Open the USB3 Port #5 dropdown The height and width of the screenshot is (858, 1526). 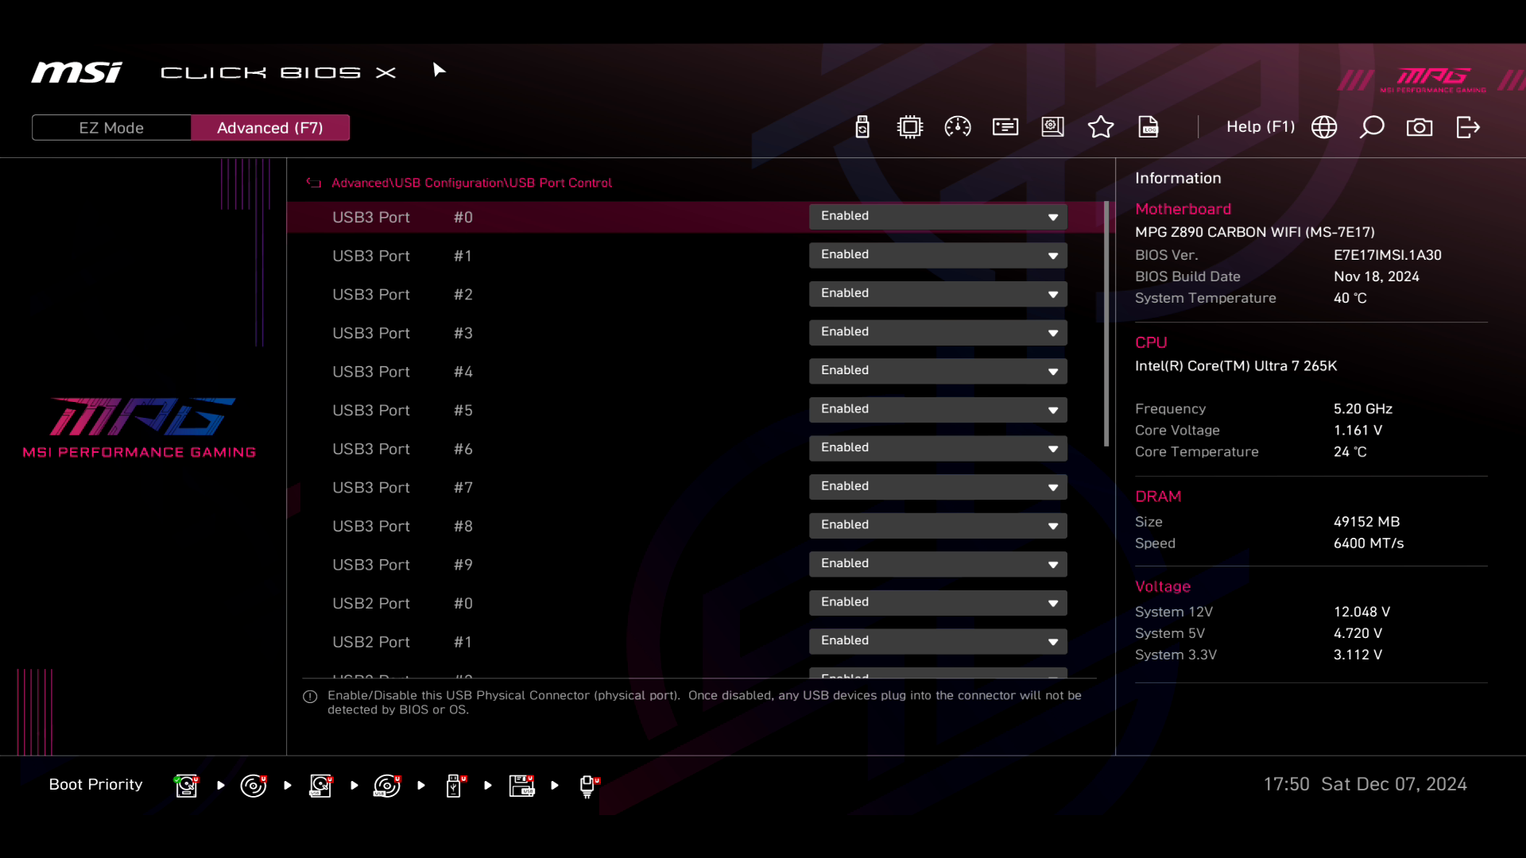(x=938, y=410)
